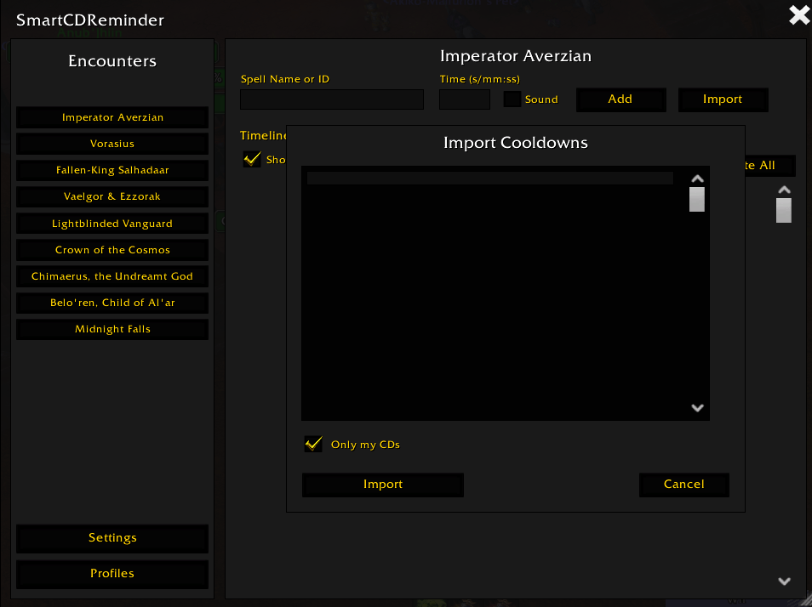Cancel the Import Cooldowns dialog
812x607 pixels.
pos(684,485)
